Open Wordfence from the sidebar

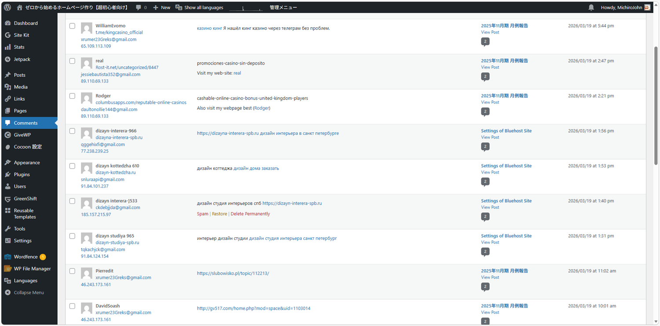click(x=26, y=257)
